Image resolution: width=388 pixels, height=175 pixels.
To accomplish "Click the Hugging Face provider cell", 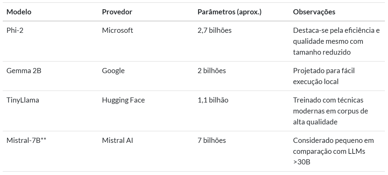I will coord(123,100).
